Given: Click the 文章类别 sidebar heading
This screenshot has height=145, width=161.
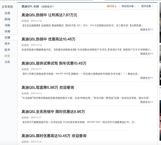Looking at the screenshot, I should 7,7.
